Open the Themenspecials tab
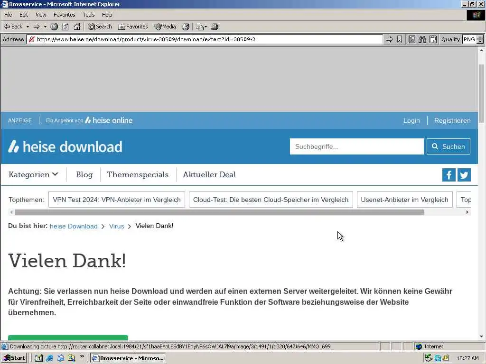This screenshot has width=486, height=364. pos(138,174)
